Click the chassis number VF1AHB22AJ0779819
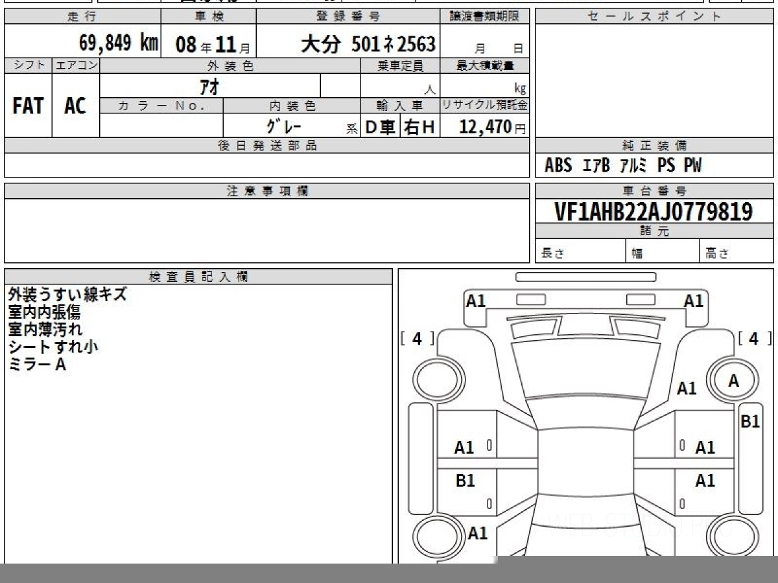 [654, 212]
